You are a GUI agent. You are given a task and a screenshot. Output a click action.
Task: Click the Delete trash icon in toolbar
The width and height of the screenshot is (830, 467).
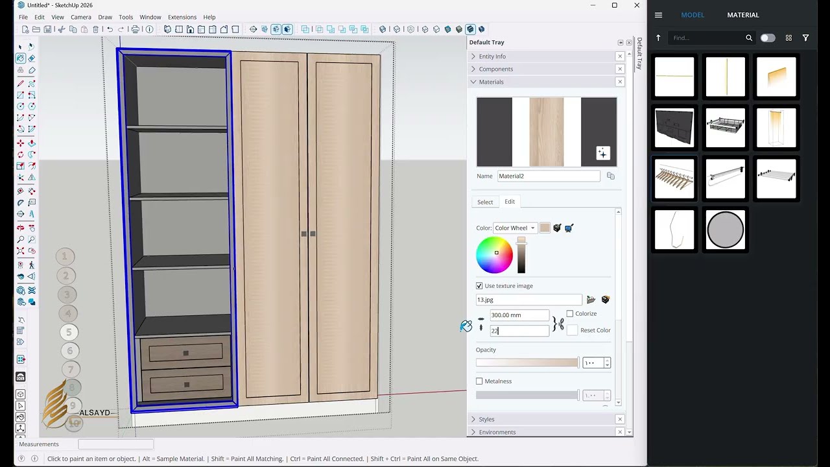(x=95, y=29)
